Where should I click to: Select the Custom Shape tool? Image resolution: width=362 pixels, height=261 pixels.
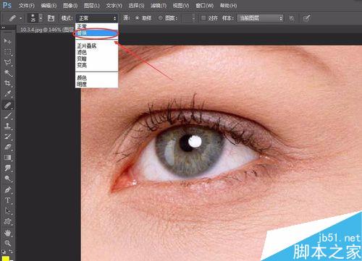point(7,221)
